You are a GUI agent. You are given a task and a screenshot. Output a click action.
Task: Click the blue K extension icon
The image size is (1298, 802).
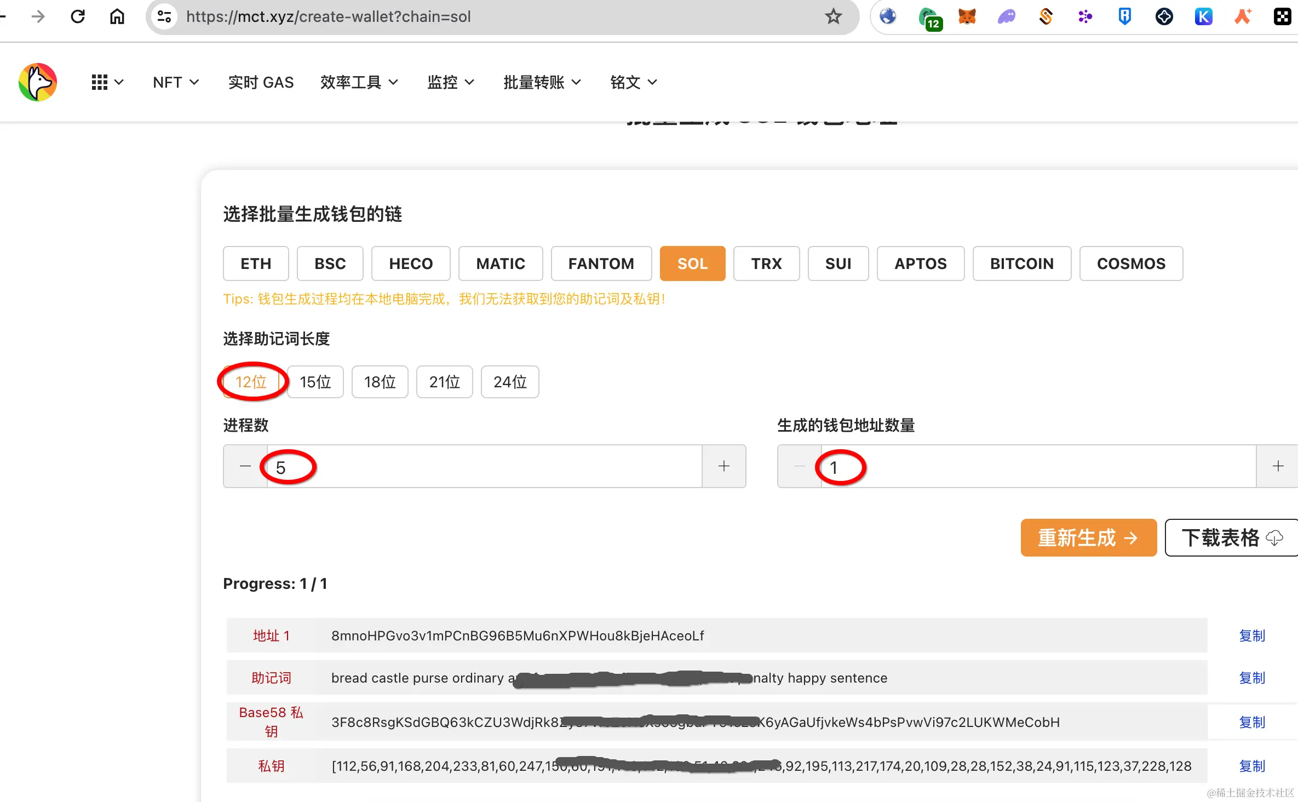click(x=1203, y=16)
